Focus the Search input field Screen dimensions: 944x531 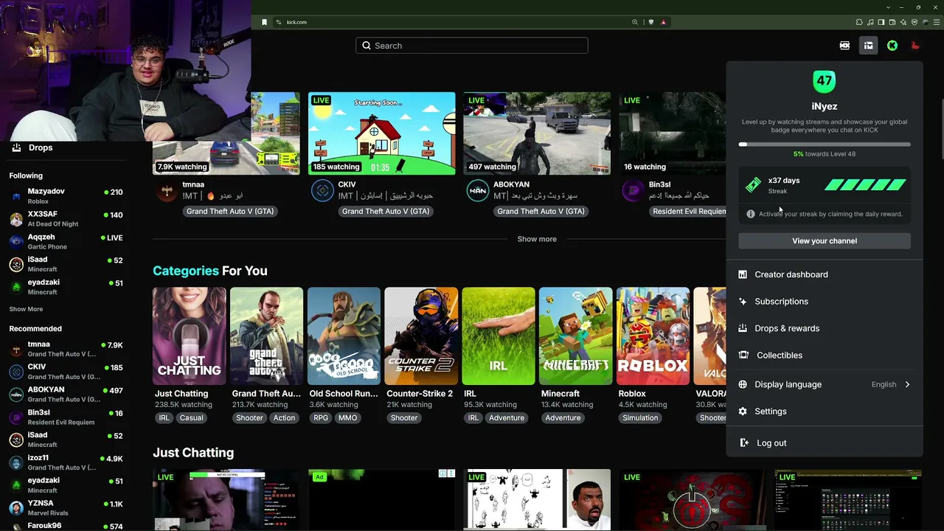[472, 46]
